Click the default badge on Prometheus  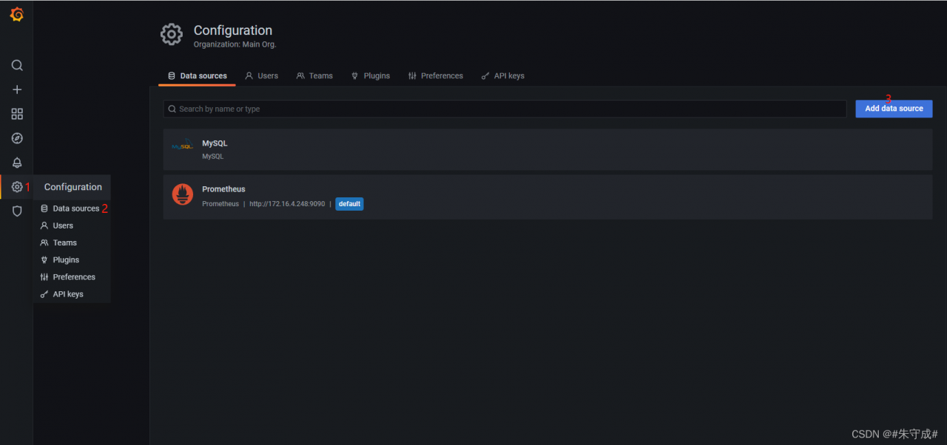point(349,204)
